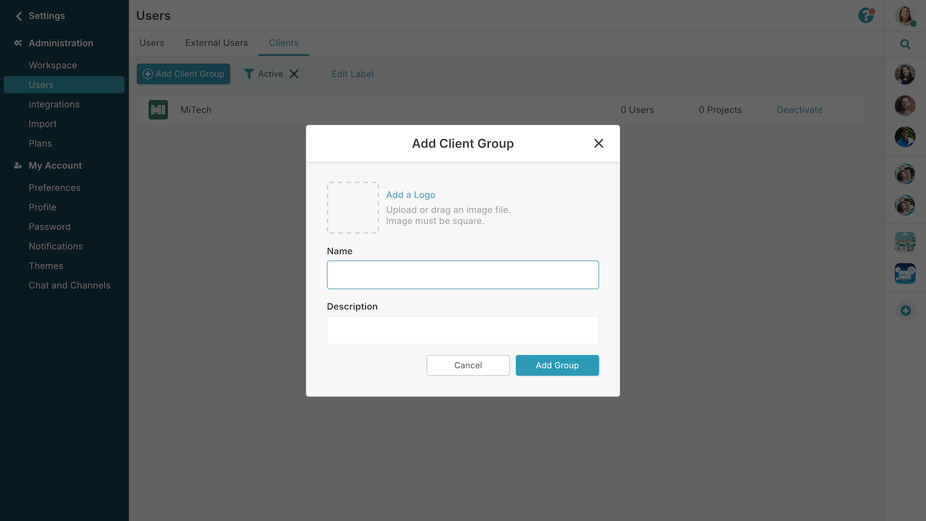926x521 pixels.
Task: Click the search magnifier icon
Action: (x=905, y=44)
